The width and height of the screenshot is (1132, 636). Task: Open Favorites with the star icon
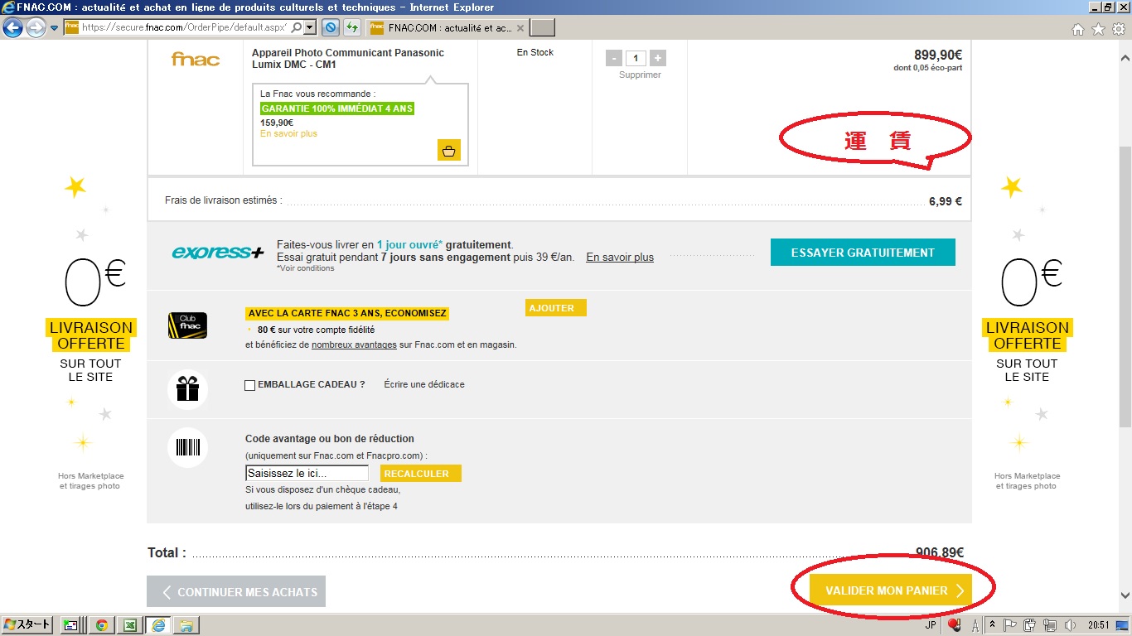[1098, 29]
